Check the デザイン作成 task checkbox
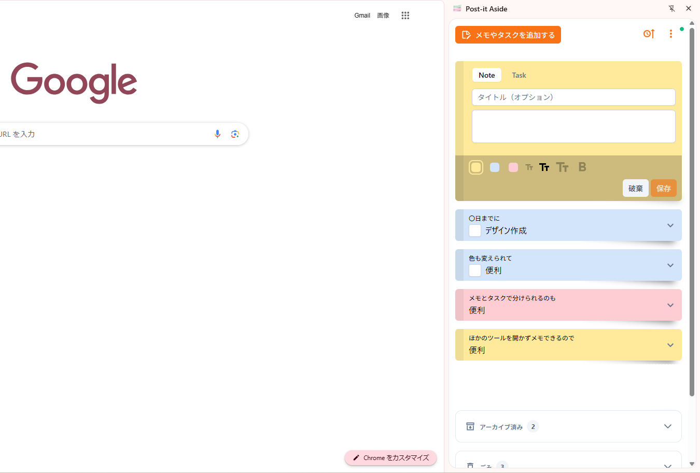The width and height of the screenshot is (700, 473). tap(474, 231)
